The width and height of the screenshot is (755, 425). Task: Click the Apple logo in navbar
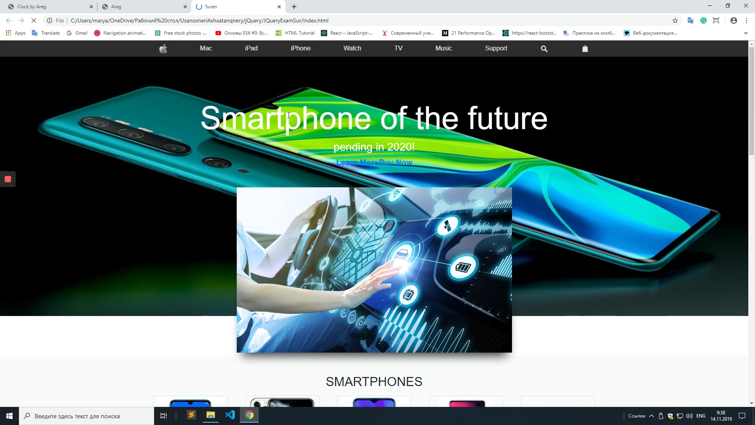pos(163,48)
